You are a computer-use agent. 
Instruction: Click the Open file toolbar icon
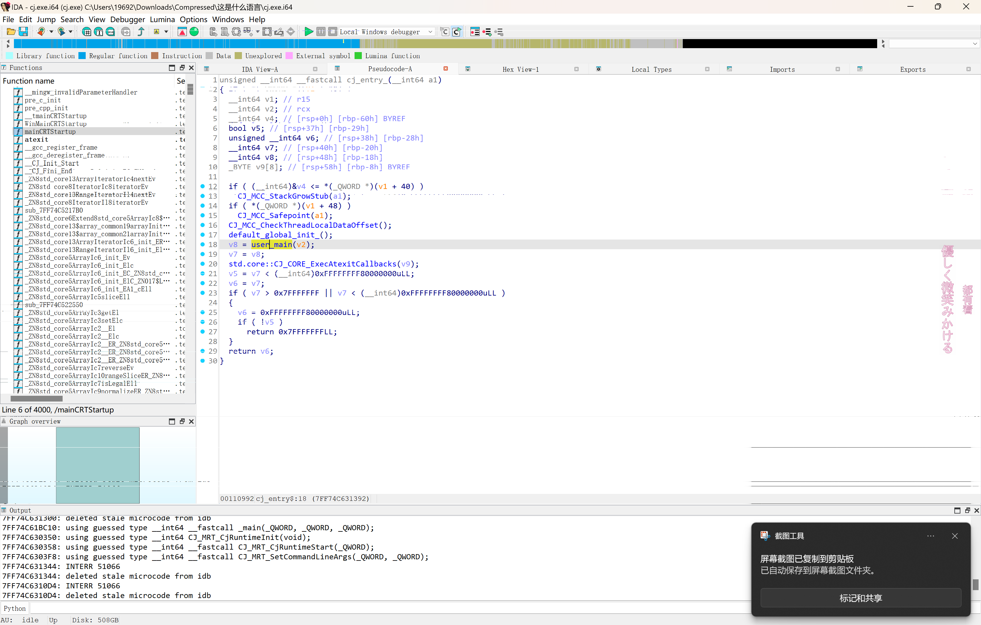[x=11, y=32]
